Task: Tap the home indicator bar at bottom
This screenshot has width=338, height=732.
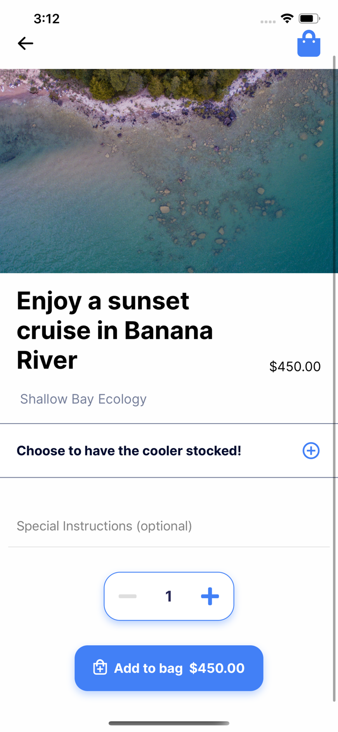Action: point(169,724)
